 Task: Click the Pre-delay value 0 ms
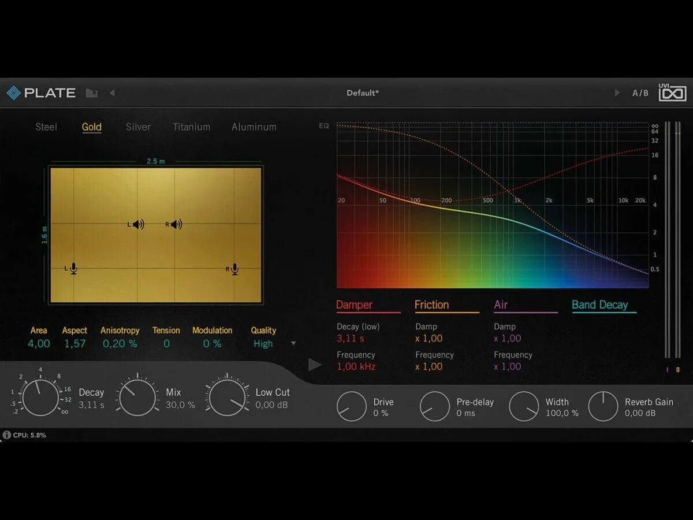tap(465, 414)
